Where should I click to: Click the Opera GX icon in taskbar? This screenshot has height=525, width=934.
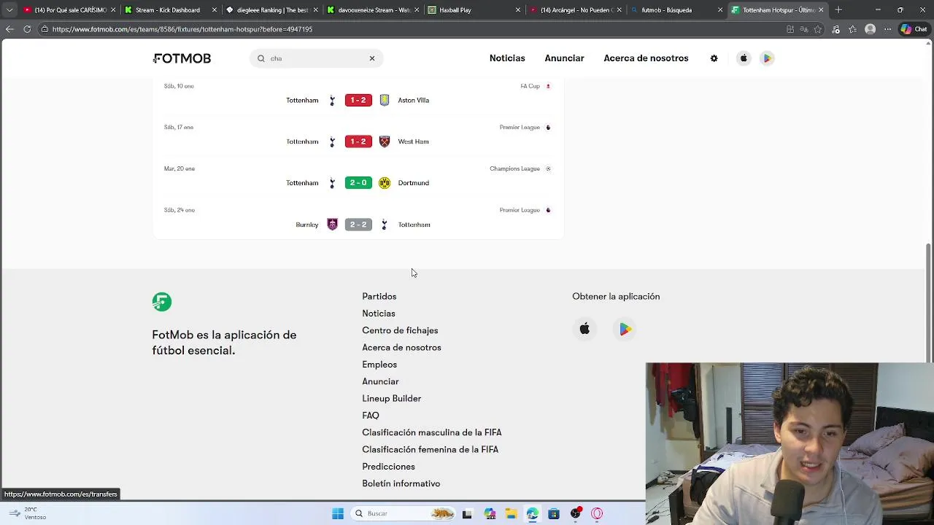point(597,513)
